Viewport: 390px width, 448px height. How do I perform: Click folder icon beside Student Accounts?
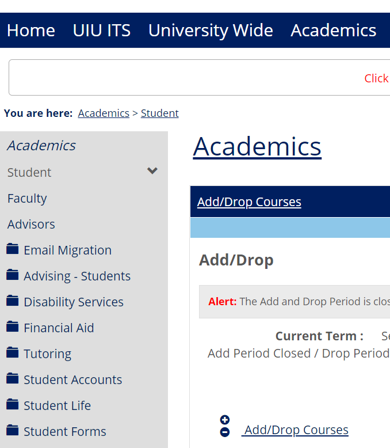13,378
